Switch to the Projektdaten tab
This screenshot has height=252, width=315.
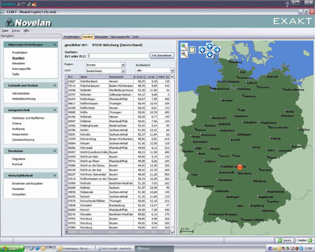pos(72,37)
